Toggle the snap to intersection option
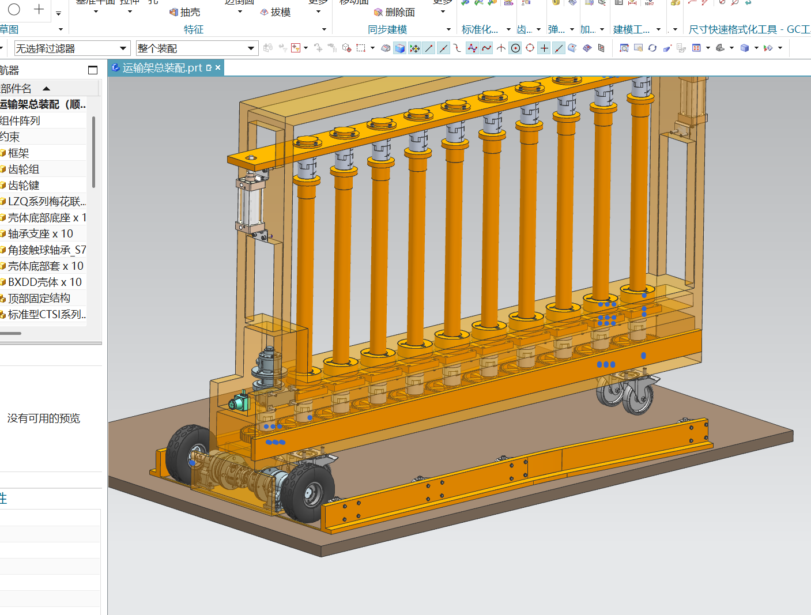The image size is (811, 615). click(x=501, y=48)
